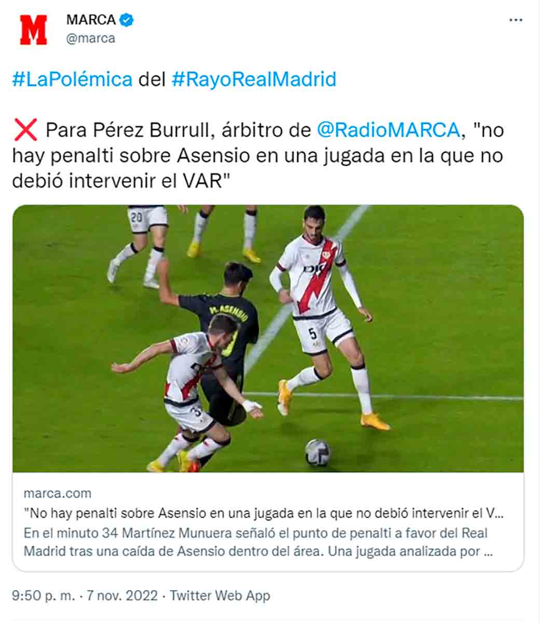The width and height of the screenshot is (540, 623).
Task: Open the 9:50 p. m. timestamp
Action: point(44,595)
